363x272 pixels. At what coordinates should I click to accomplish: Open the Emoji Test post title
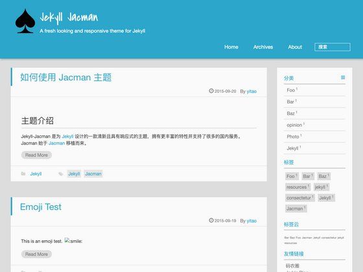click(41, 207)
